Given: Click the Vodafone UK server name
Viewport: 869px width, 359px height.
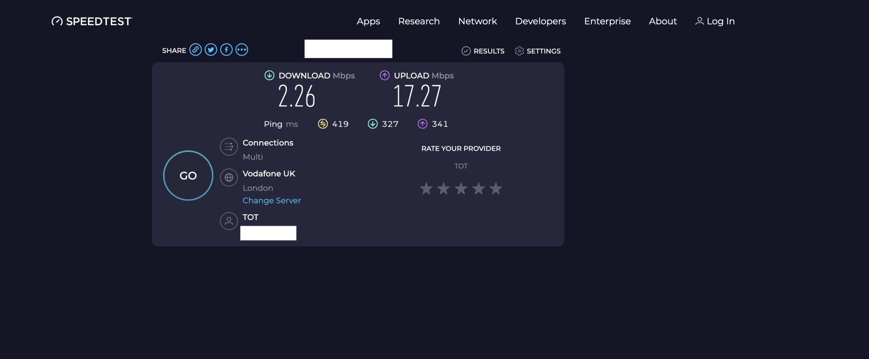Looking at the screenshot, I should pyautogui.click(x=269, y=174).
